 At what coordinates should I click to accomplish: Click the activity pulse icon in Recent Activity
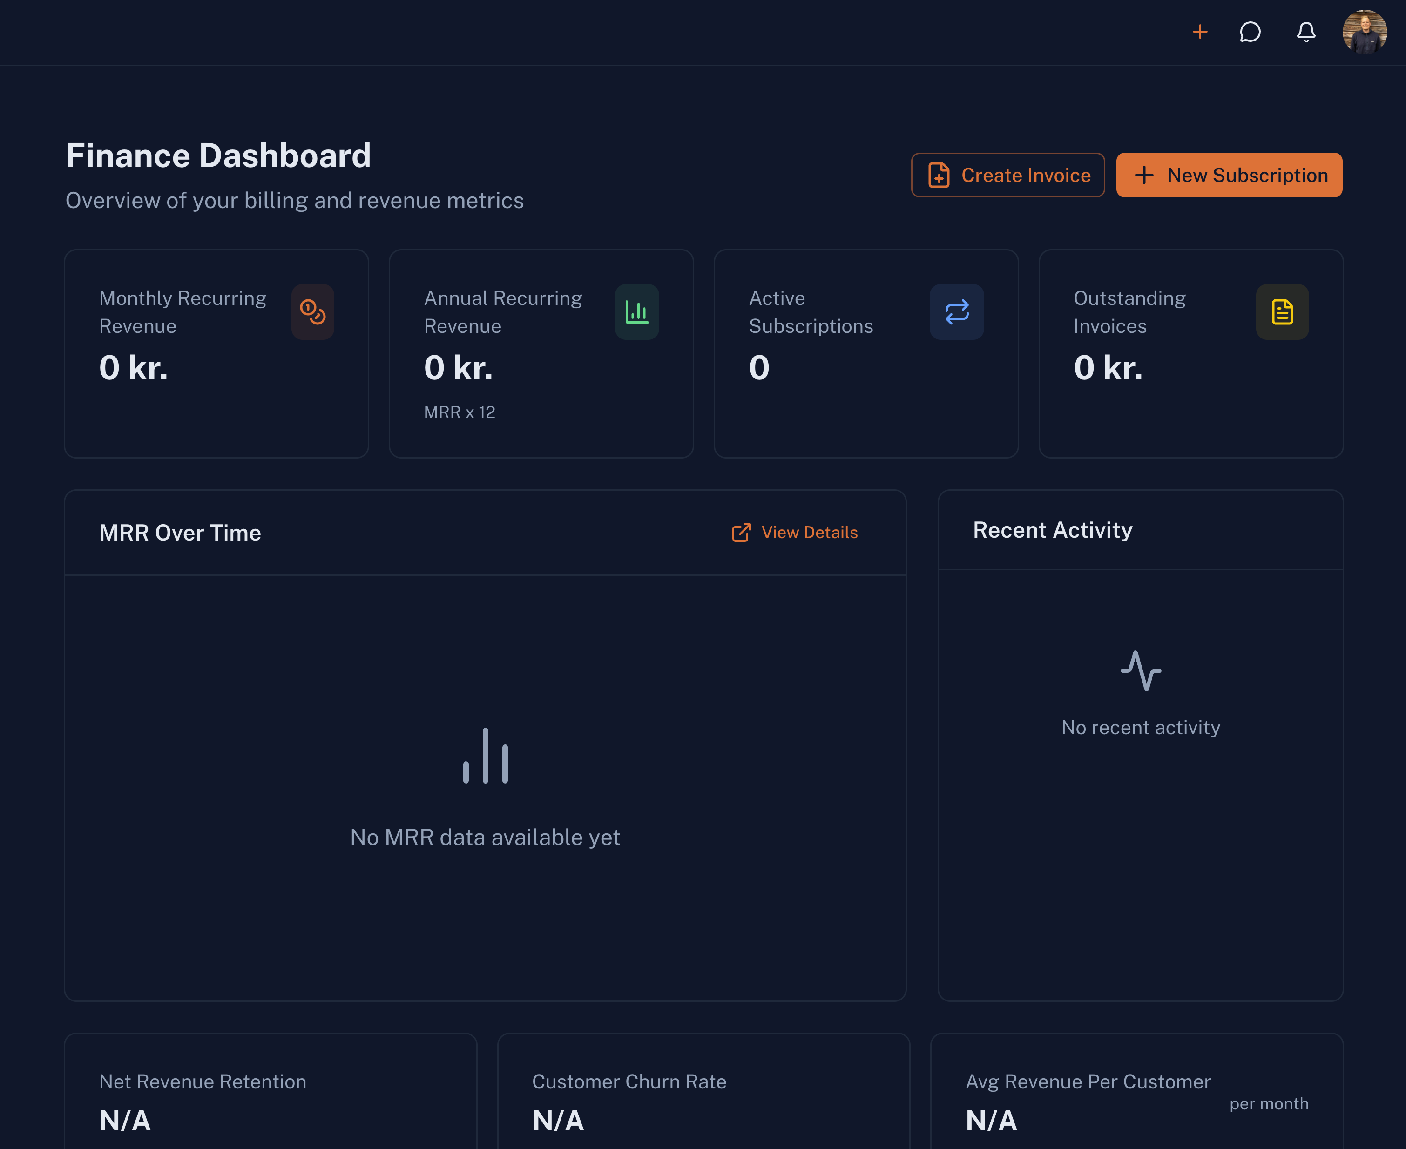[1141, 670]
